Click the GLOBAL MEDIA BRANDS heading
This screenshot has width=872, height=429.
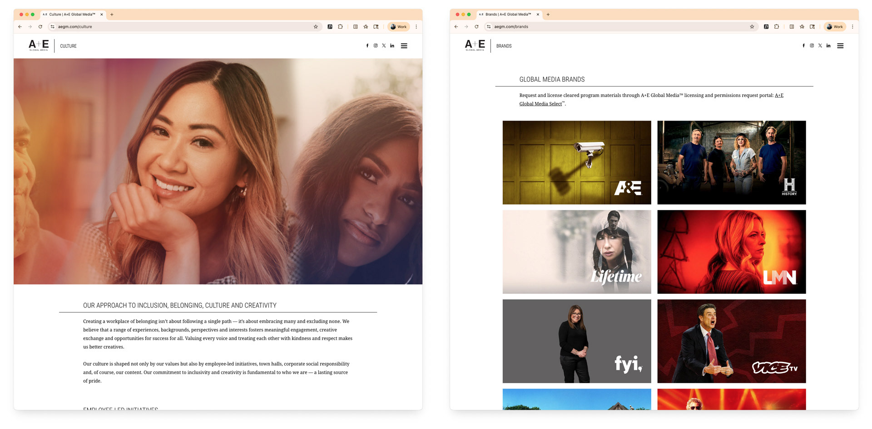point(552,79)
